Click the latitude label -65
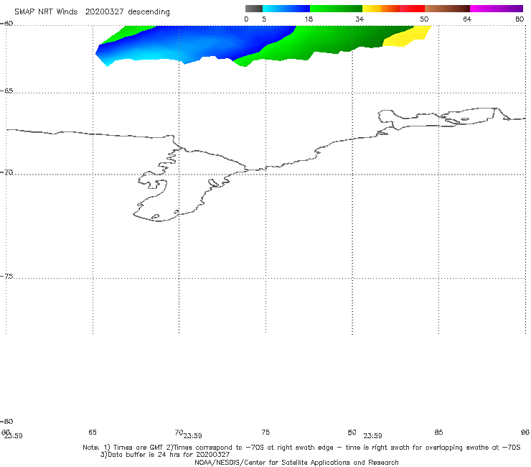The width and height of the screenshot is (531, 467). tap(6, 91)
